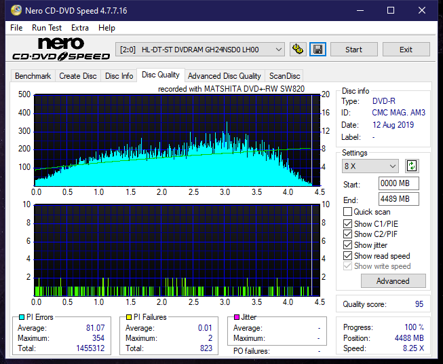
Task: Click the drive options tool icon
Action: coord(298,50)
